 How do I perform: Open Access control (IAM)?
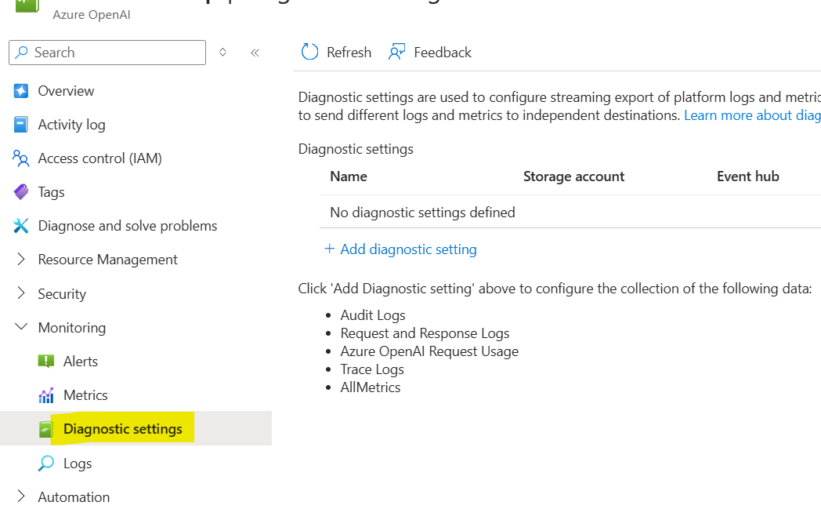coord(100,158)
